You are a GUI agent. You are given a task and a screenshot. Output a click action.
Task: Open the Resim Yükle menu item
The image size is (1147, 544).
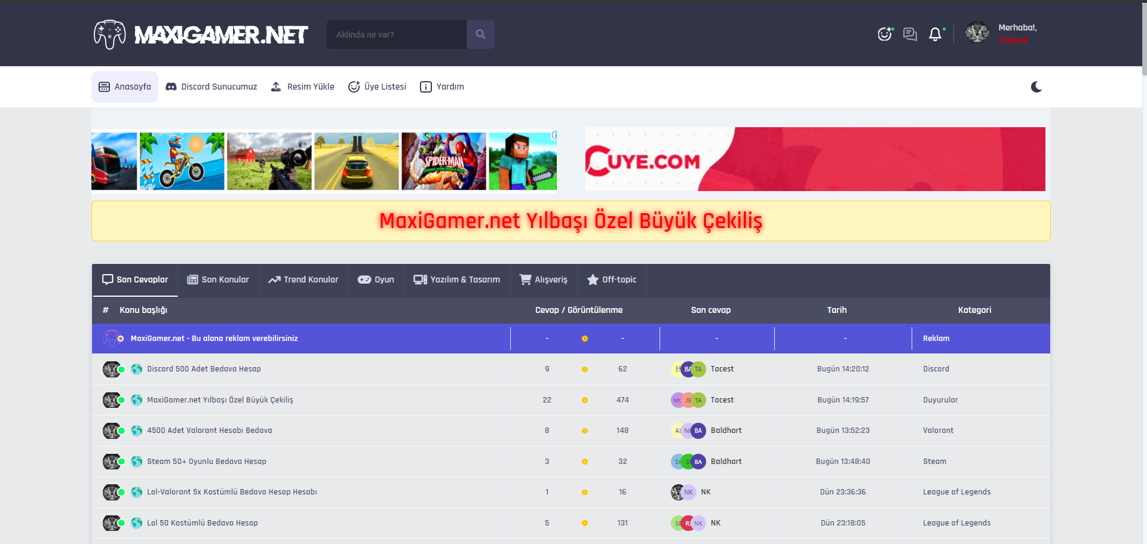point(302,87)
